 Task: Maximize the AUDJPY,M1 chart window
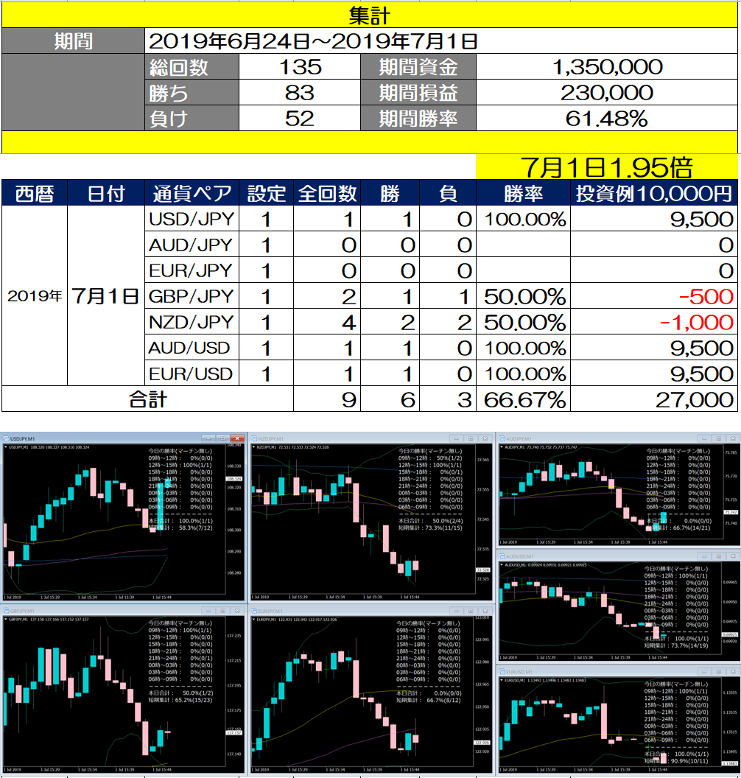tap(718, 438)
